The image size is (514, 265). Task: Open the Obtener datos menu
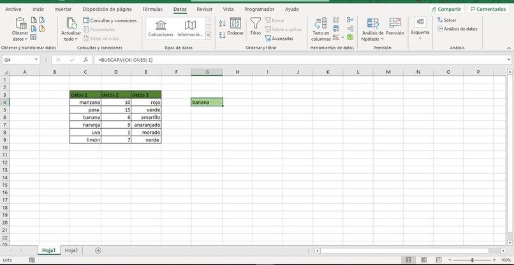coord(20,29)
